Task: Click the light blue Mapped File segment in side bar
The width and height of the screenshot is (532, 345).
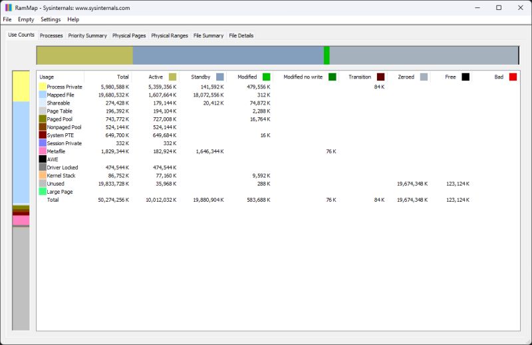Action: tap(21, 153)
